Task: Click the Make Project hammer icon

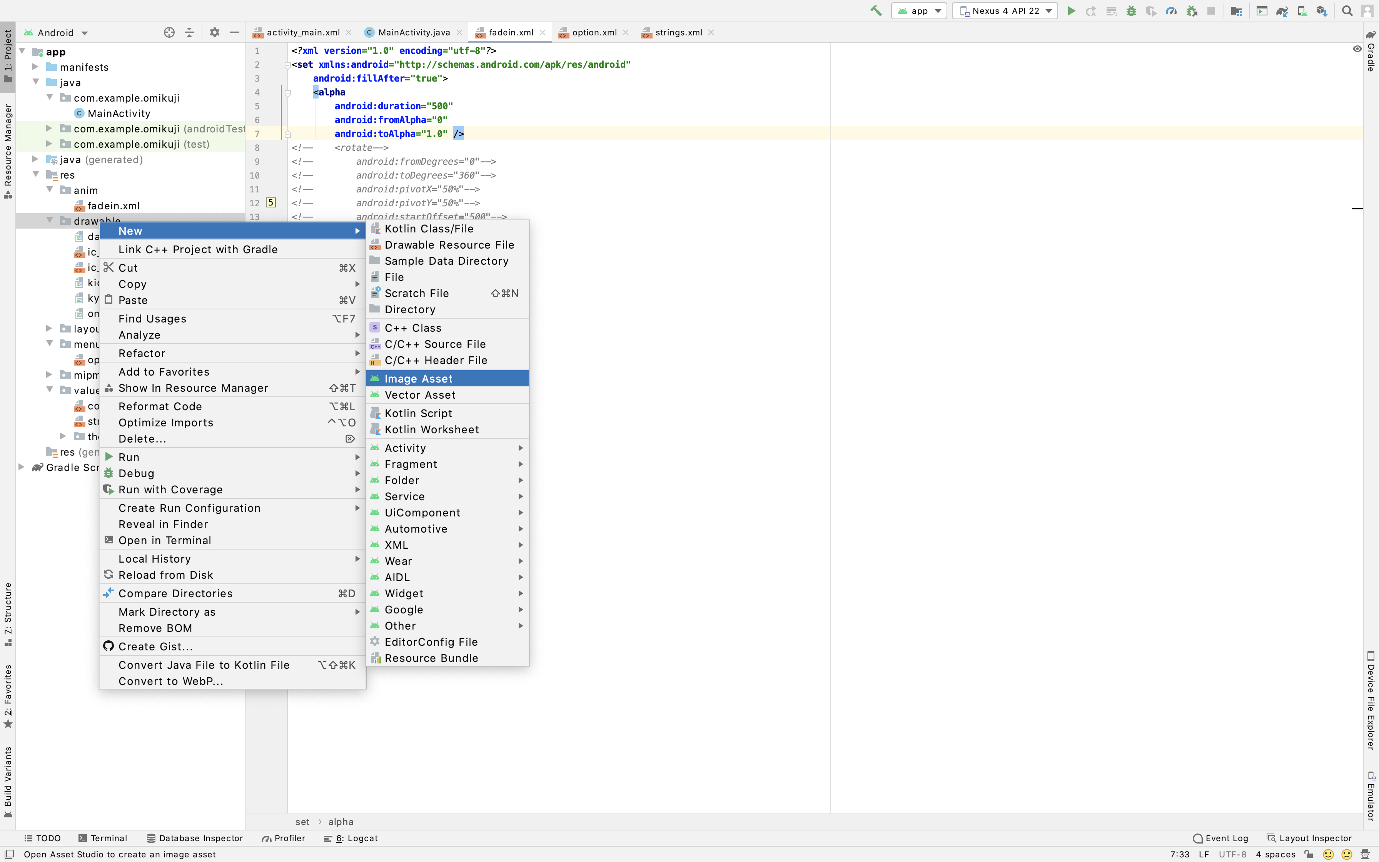Action: click(876, 11)
